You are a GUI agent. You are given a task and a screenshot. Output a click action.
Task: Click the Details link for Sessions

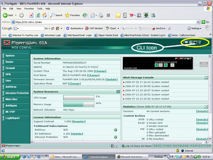coord(202,111)
